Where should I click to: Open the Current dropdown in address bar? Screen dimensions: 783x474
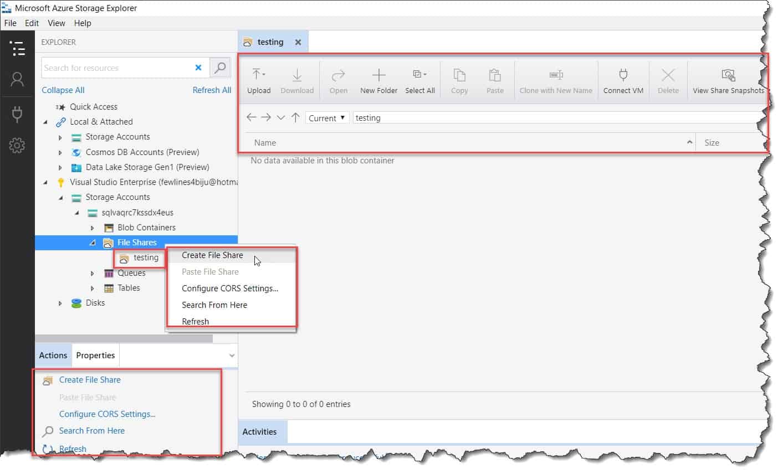click(x=327, y=118)
